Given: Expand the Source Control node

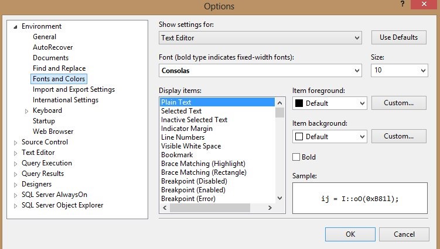Looking at the screenshot, I should click(15, 142).
